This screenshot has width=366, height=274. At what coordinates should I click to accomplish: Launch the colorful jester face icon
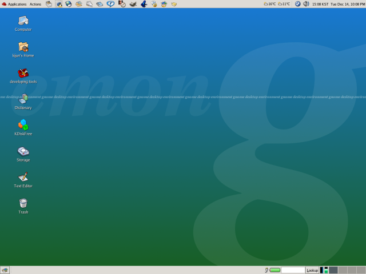(164, 4)
